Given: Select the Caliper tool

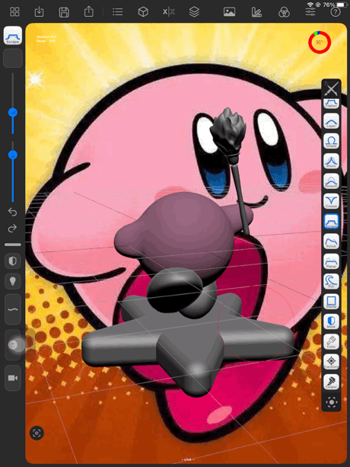Looking at the screenshot, I should (331, 382).
